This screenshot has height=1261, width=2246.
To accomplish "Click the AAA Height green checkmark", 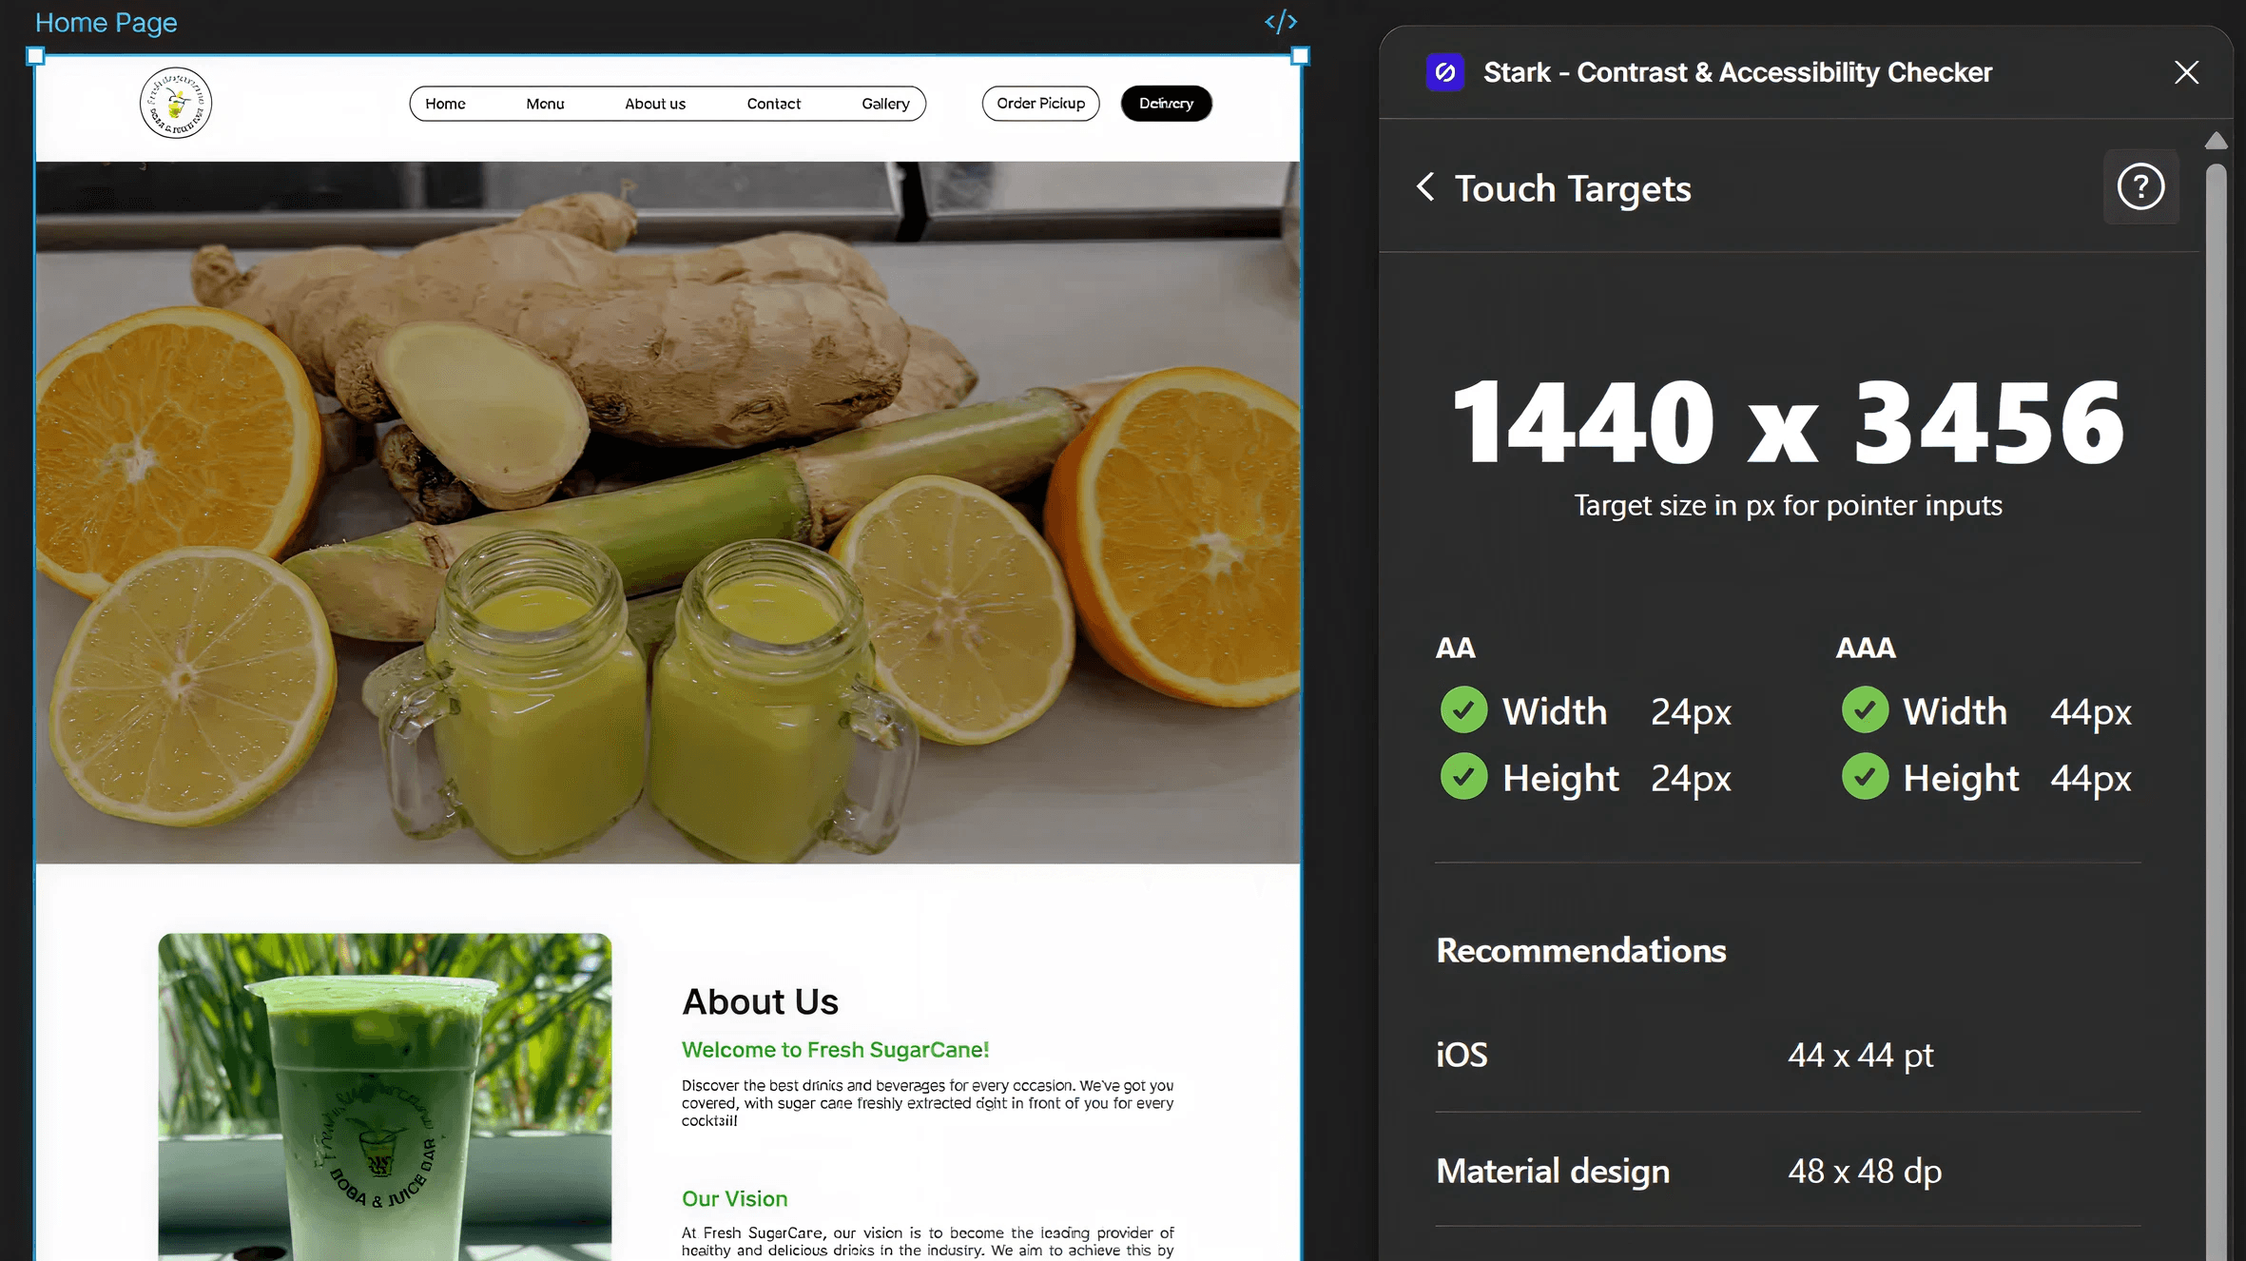I will pyautogui.click(x=1865, y=777).
